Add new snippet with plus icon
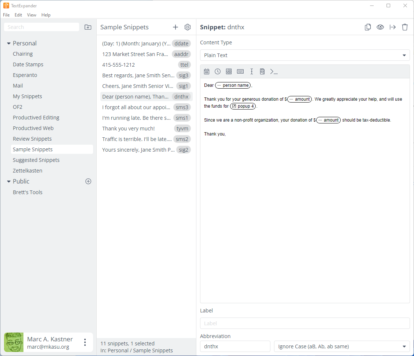Screen dimensions: 414x356 [x=175, y=27]
